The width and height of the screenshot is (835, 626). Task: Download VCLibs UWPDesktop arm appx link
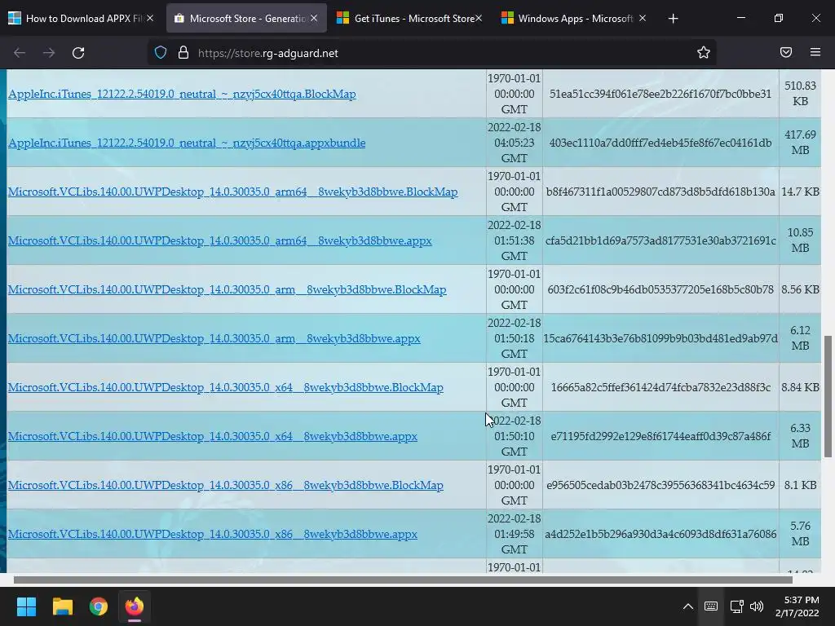(214, 339)
